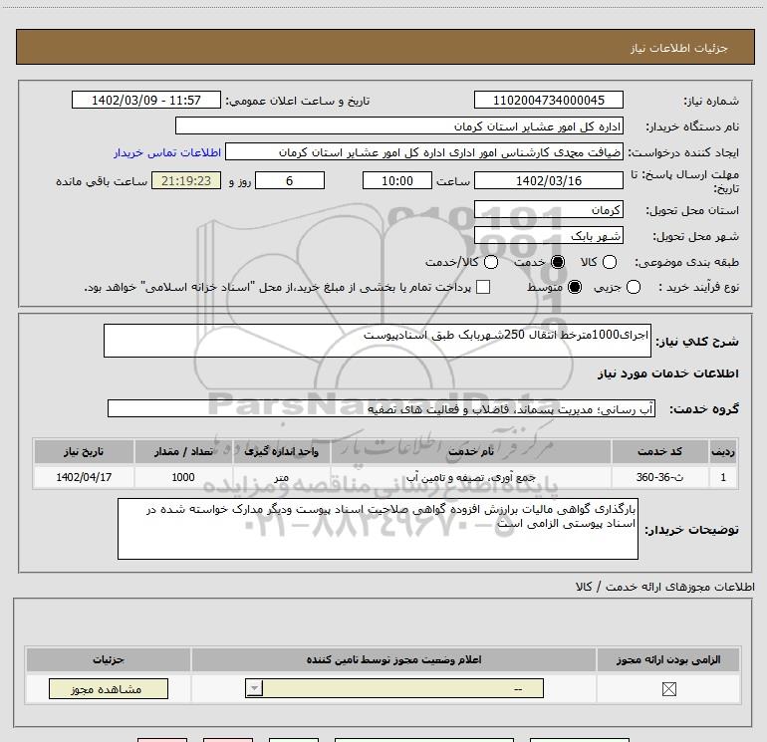Choose the جزیی purchase type radio
767x742 pixels.
634,287
